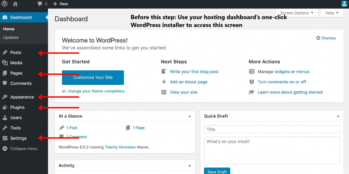349x174 pixels.
Task: Select Home submenu item
Action: [9, 29]
